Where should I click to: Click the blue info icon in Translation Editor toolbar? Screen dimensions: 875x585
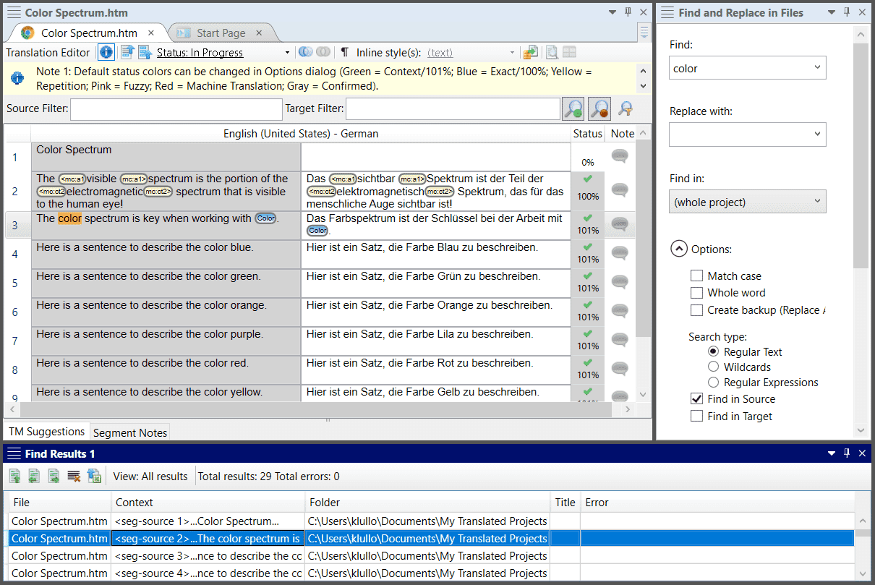click(106, 52)
